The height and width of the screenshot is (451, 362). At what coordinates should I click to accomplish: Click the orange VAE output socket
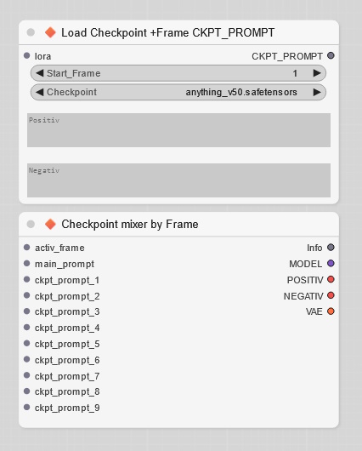331,311
